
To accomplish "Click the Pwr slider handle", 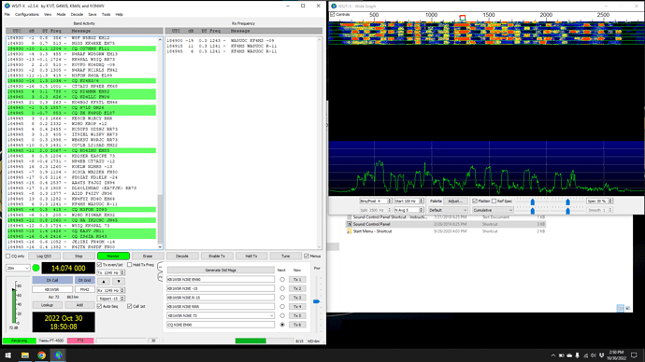I will (x=316, y=301).
